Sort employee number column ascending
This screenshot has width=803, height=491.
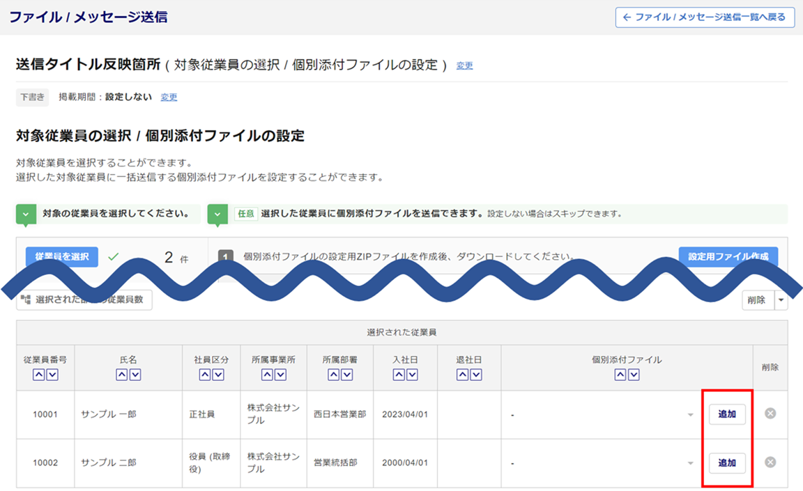pyautogui.click(x=38, y=375)
